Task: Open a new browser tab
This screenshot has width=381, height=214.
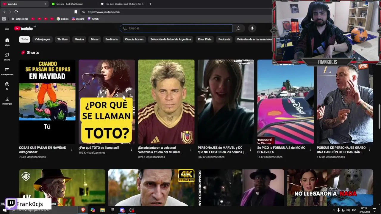Action: point(150,4)
